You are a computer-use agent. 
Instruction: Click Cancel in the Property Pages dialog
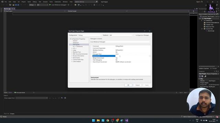coord(137,85)
